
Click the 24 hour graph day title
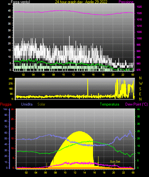81,2
